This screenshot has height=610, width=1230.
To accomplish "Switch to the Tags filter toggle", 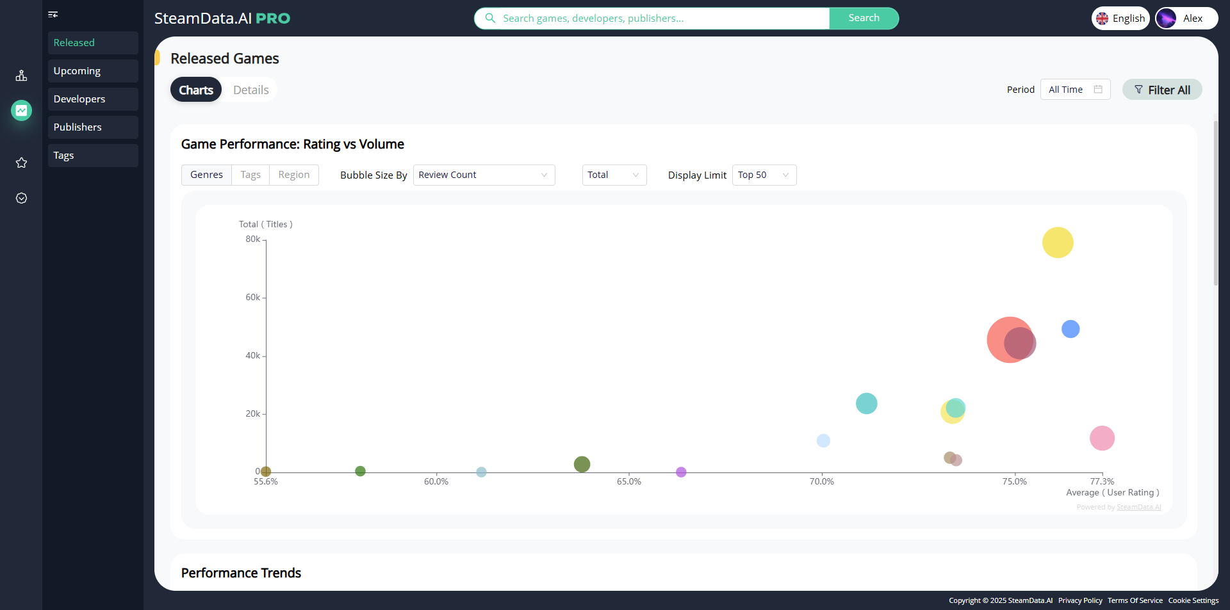I will [250, 174].
